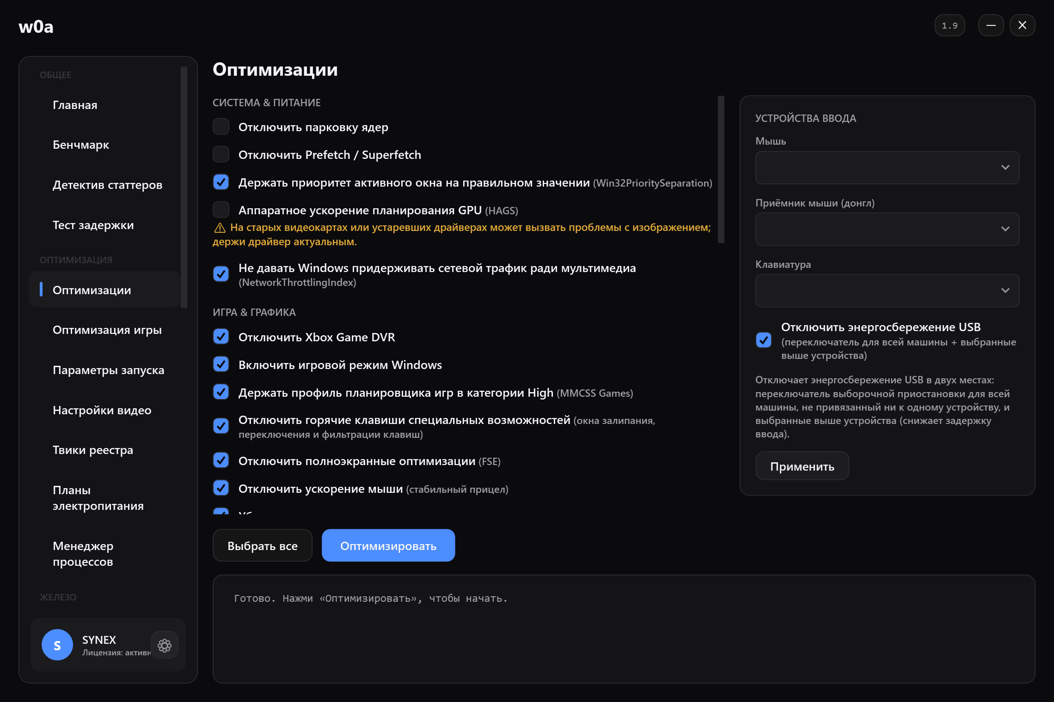
Task: Click the SYNEX license status text
Action: point(116,653)
